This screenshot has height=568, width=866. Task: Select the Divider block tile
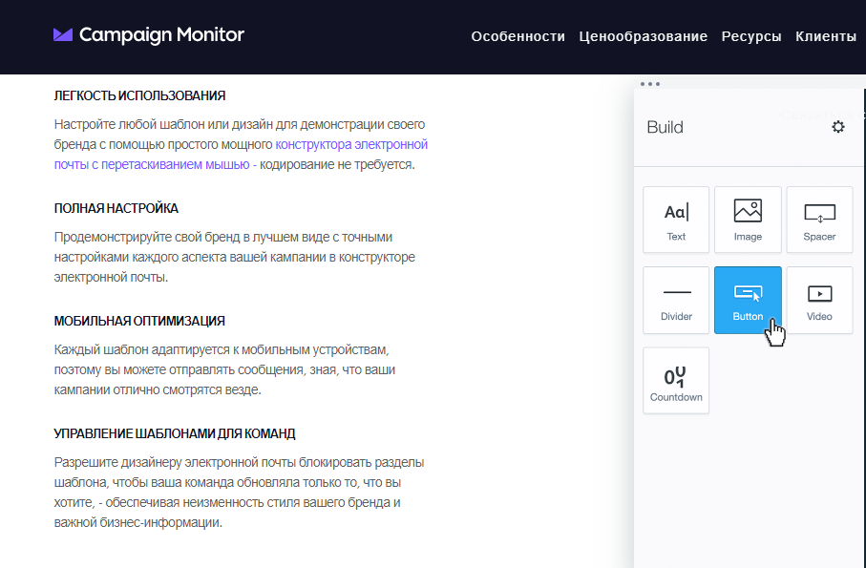[x=676, y=300]
